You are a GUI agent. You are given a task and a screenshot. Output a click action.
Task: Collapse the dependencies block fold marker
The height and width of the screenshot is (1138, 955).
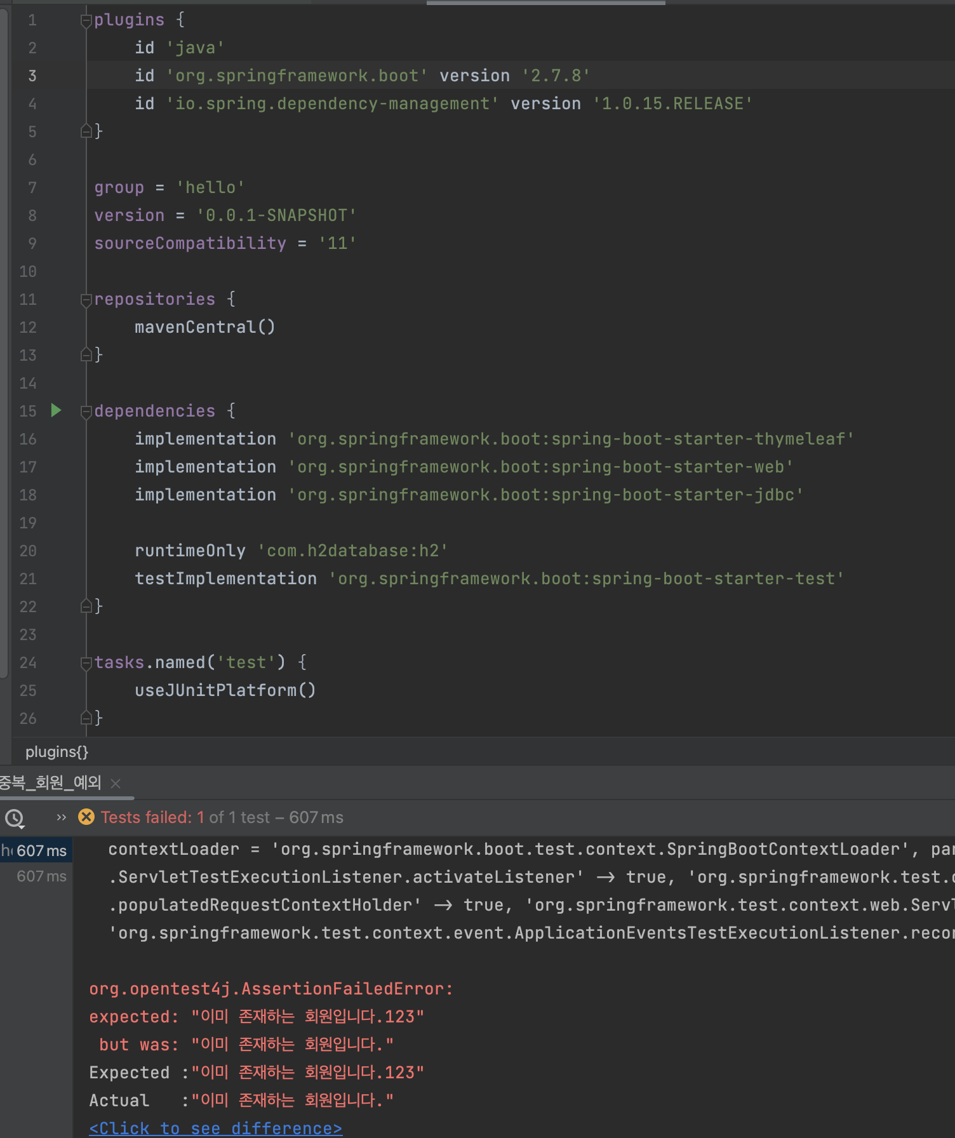(x=86, y=412)
